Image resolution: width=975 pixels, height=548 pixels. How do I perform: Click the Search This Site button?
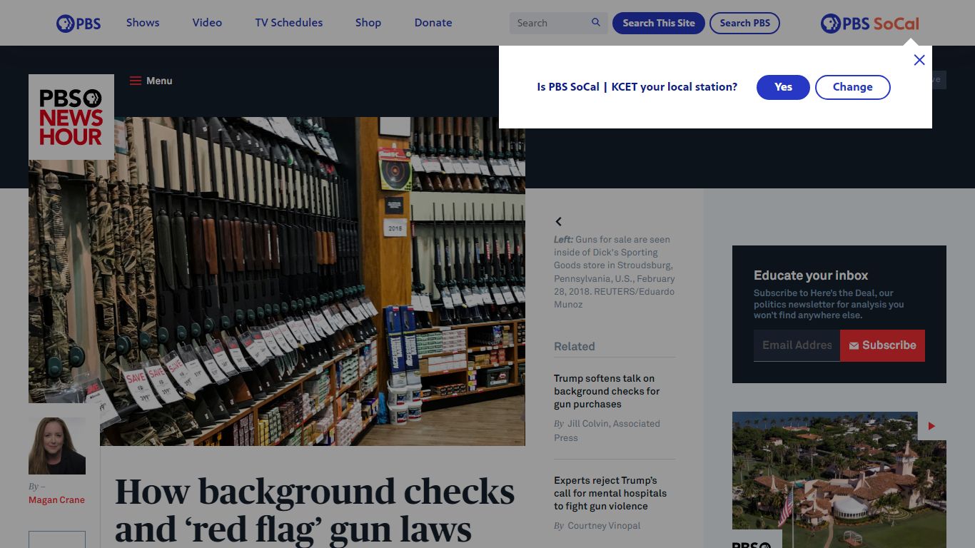(659, 23)
